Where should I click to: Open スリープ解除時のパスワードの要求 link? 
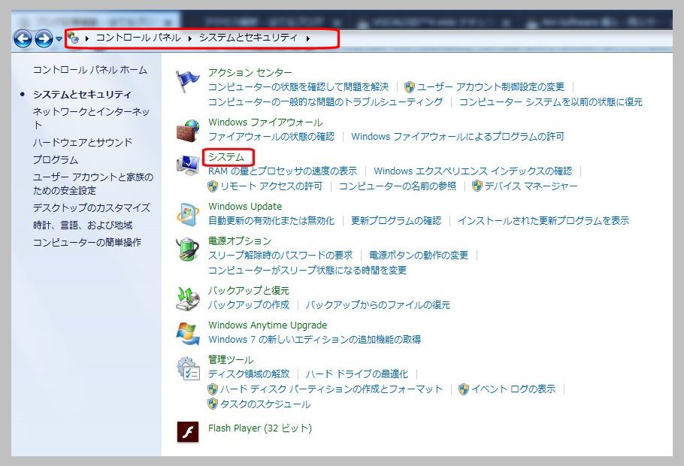[x=280, y=256]
